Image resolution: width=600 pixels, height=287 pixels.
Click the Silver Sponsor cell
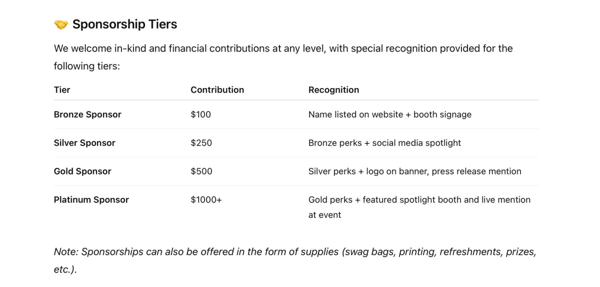coord(84,143)
